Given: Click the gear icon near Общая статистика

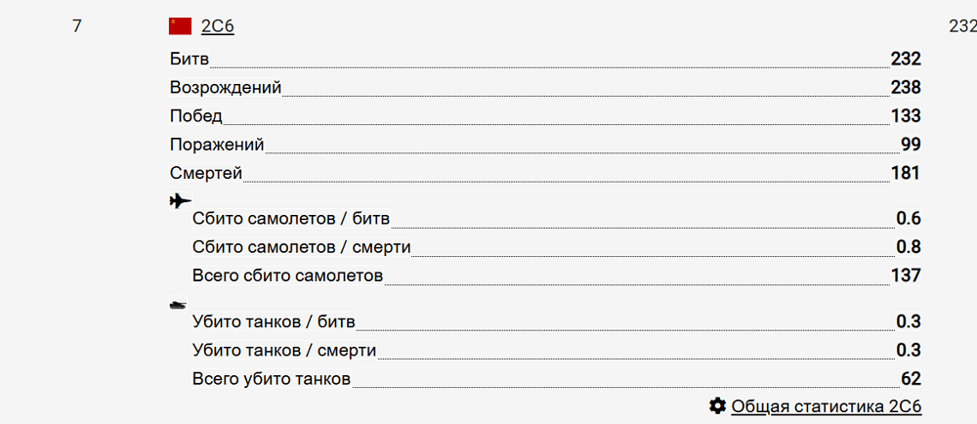Looking at the screenshot, I should pyautogui.click(x=717, y=406).
